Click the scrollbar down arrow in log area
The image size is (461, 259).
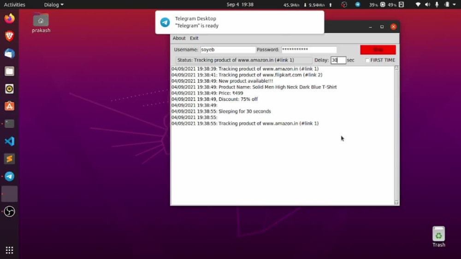point(396,202)
